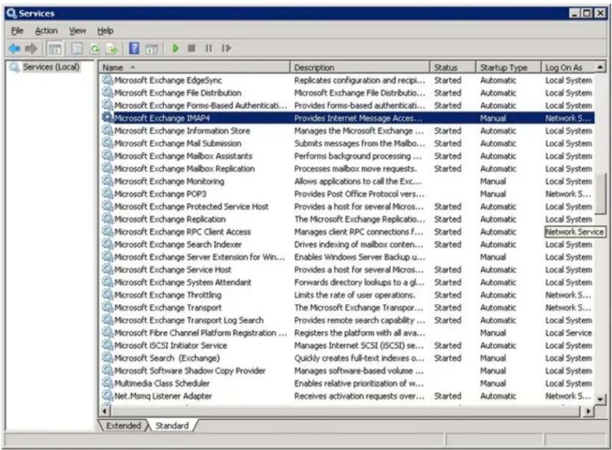Screen dimensions: 612x450
Task: Click the Refresh toolbar icon
Action: click(x=94, y=49)
